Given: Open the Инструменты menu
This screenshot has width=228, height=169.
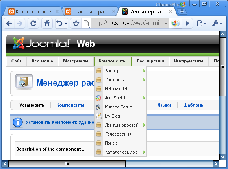Looking at the screenshot, I should pos(189,61).
